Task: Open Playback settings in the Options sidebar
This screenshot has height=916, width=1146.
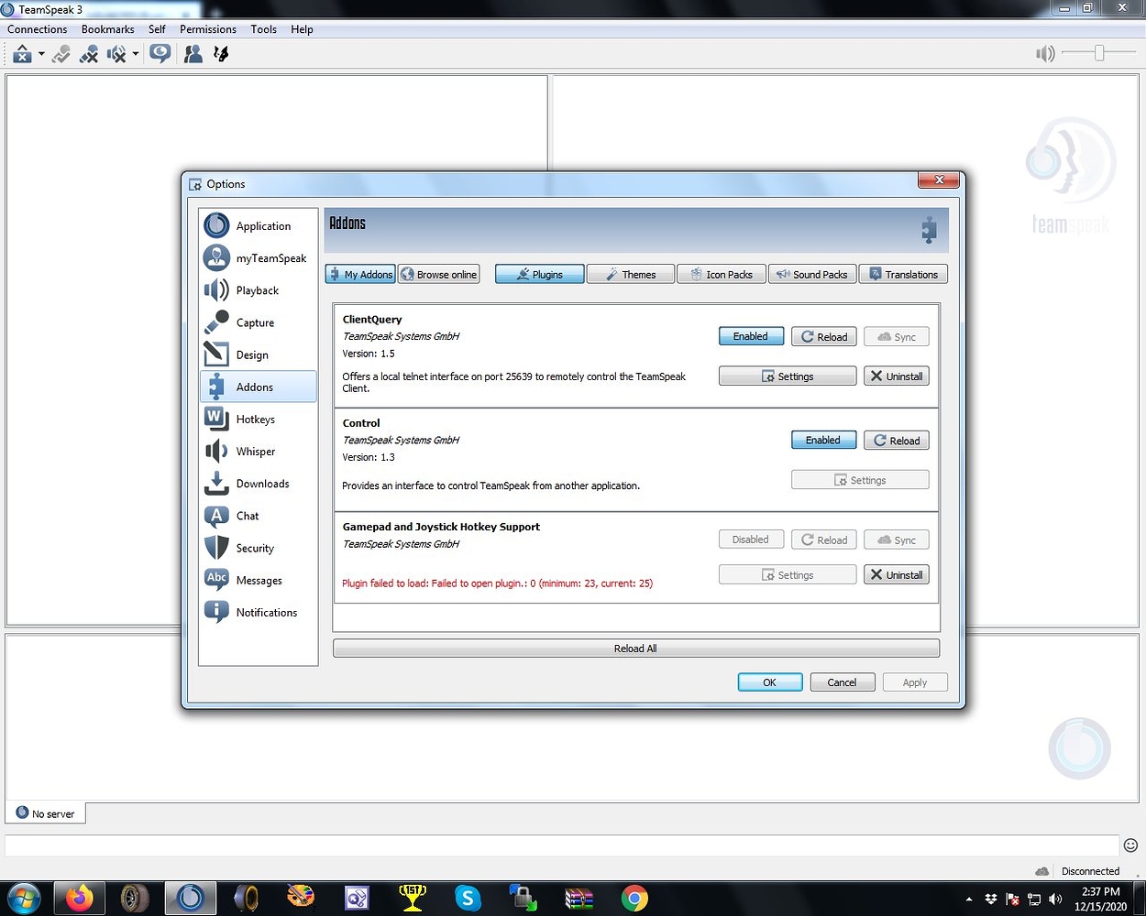Action: (x=259, y=290)
